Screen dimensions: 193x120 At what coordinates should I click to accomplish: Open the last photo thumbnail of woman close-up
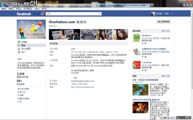[x=120, y=34]
